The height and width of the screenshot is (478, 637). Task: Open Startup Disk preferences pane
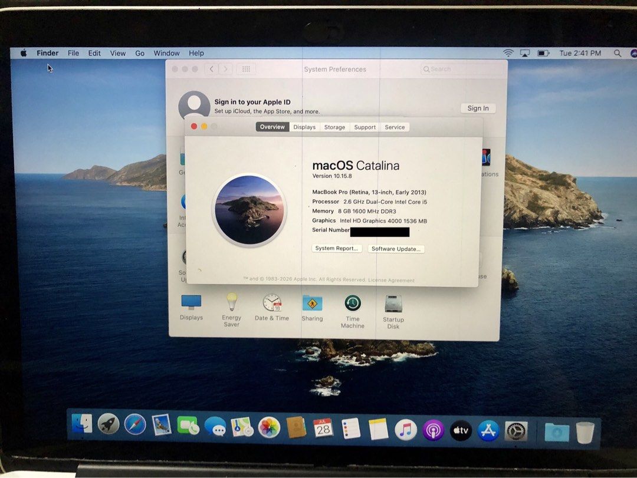tap(393, 312)
